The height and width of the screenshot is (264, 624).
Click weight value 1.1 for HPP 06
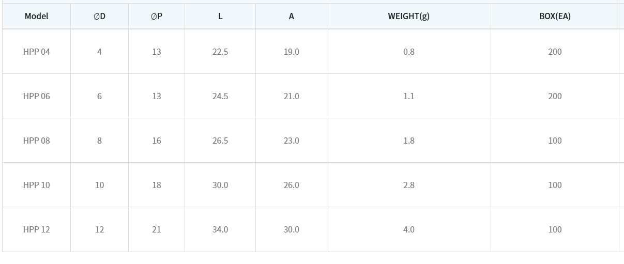(408, 96)
